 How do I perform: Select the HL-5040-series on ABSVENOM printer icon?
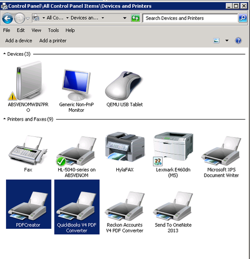(x=76, y=151)
